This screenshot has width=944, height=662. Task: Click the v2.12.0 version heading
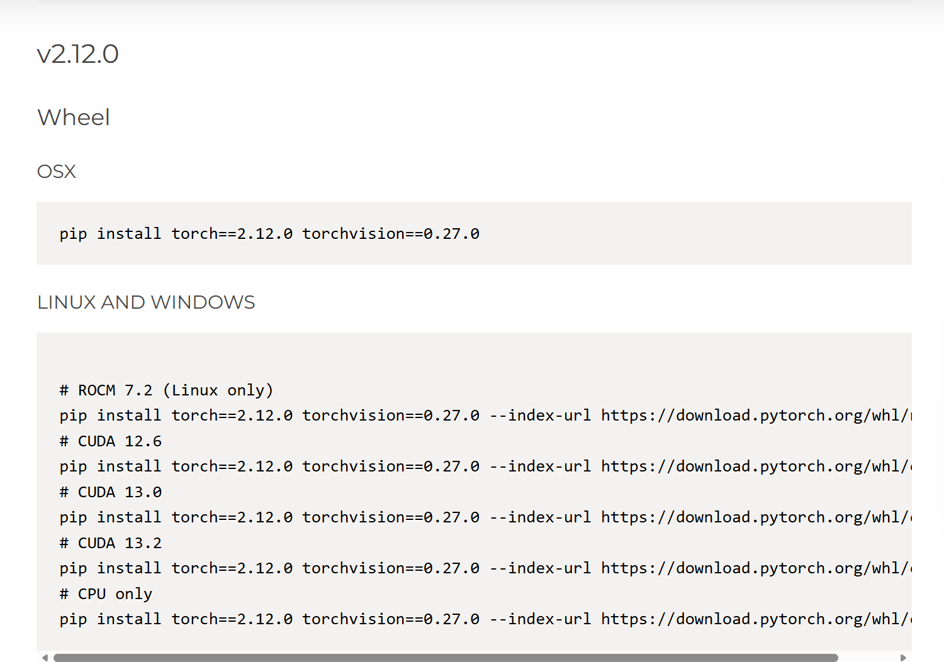click(x=78, y=54)
